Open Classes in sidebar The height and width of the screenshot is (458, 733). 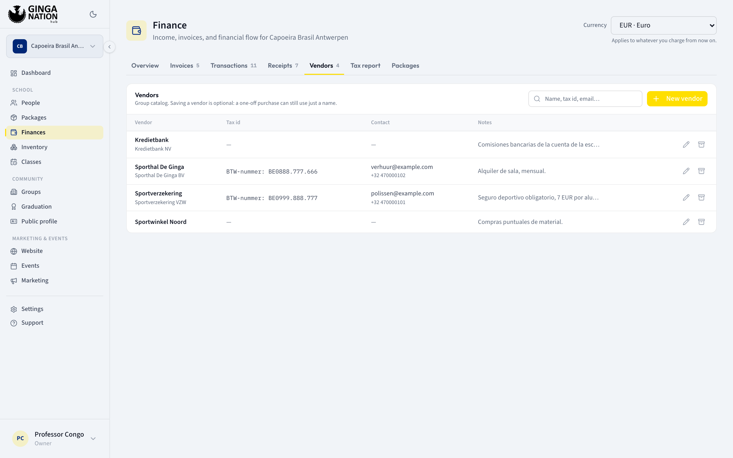pyautogui.click(x=54, y=162)
